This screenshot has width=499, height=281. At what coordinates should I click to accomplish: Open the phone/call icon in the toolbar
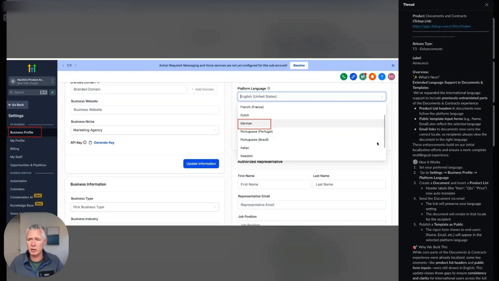pos(344,76)
